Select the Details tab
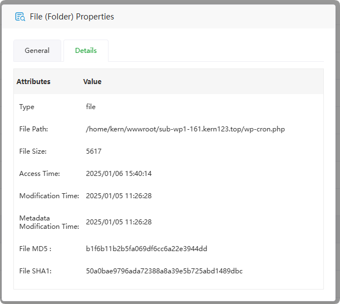The width and height of the screenshot is (340, 304). (x=86, y=51)
